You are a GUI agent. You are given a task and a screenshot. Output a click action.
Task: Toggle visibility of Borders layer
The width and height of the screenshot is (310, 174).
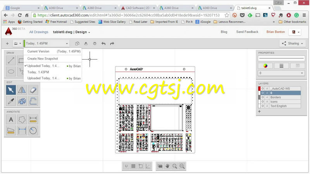(x=263, y=97)
